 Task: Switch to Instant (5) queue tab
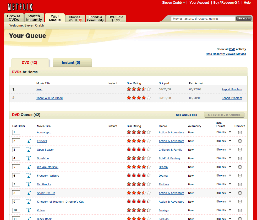point(72,62)
